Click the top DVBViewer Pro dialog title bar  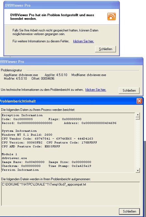click(x=61, y=5)
